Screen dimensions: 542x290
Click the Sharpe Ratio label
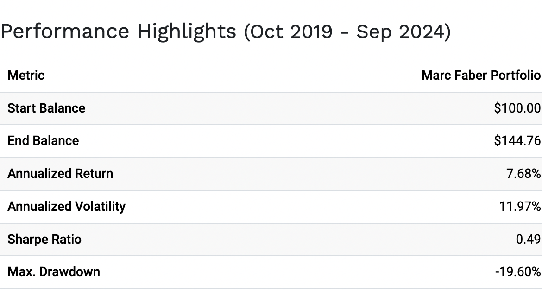pos(44,239)
